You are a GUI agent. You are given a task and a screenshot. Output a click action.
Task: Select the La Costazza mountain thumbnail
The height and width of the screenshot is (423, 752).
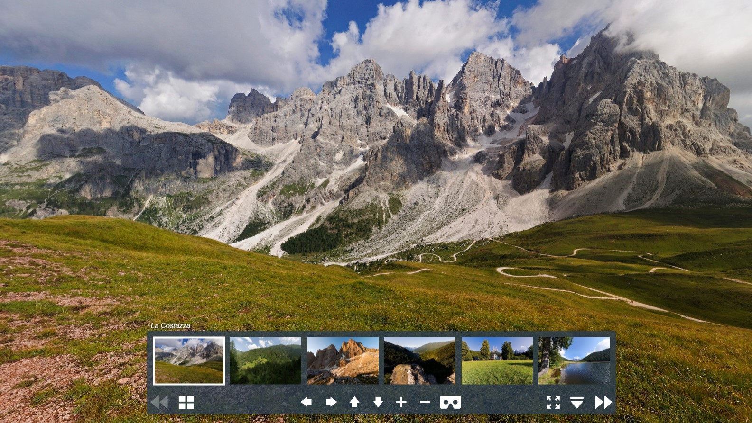point(189,361)
